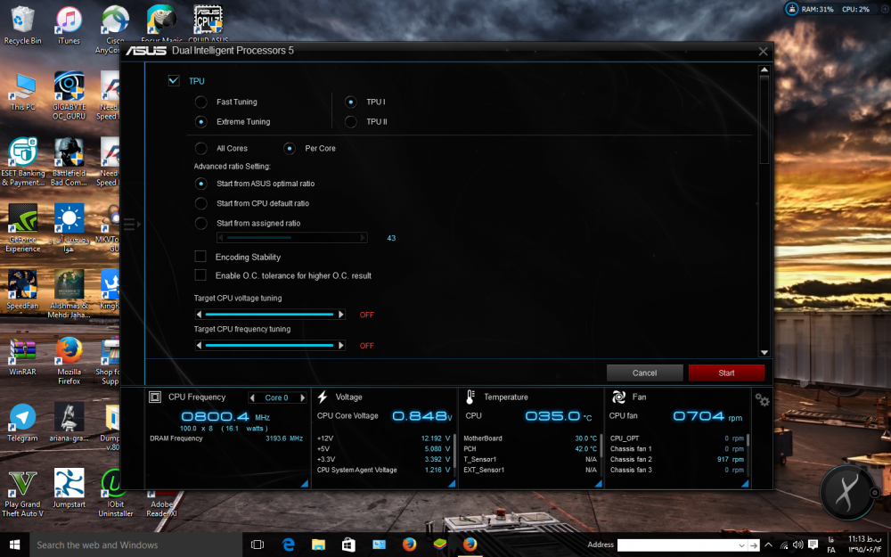The width and height of the screenshot is (891, 557).
Task: Open Mozilla Firefox desktop icon
Action: coord(69,360)
